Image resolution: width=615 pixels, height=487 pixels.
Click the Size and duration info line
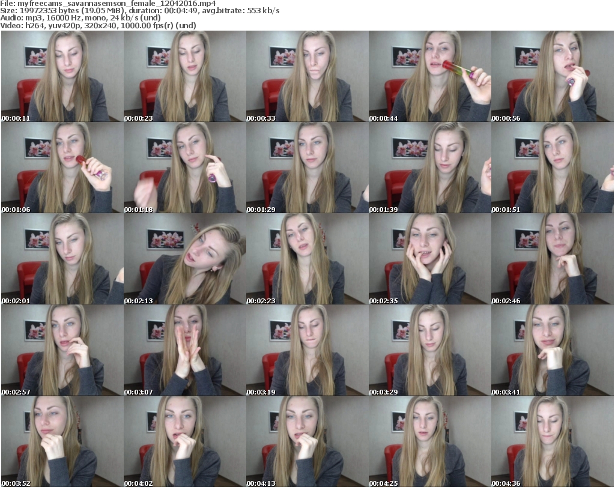coord(139,11)
